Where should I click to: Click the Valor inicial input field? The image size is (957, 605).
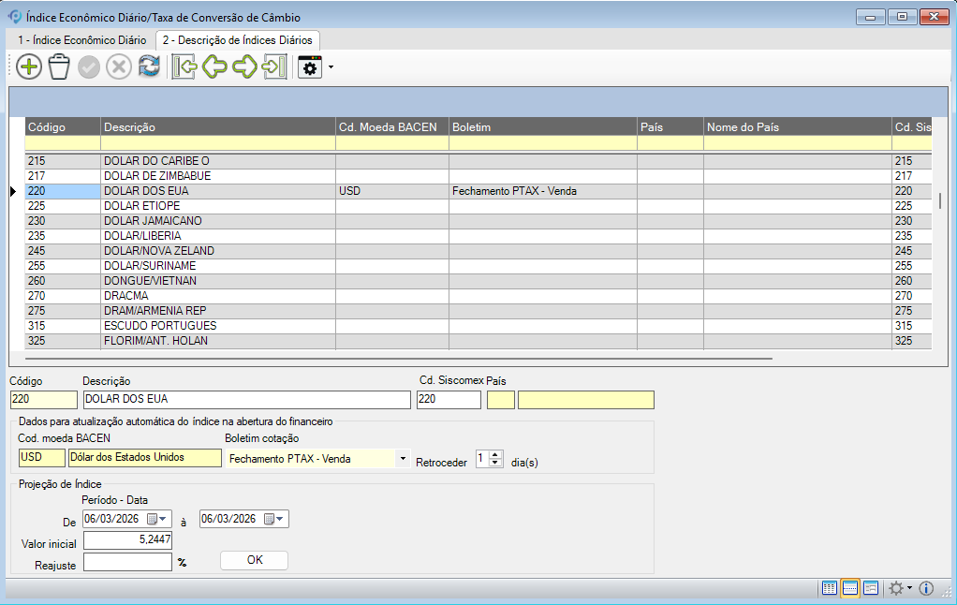tap(127, 540)
